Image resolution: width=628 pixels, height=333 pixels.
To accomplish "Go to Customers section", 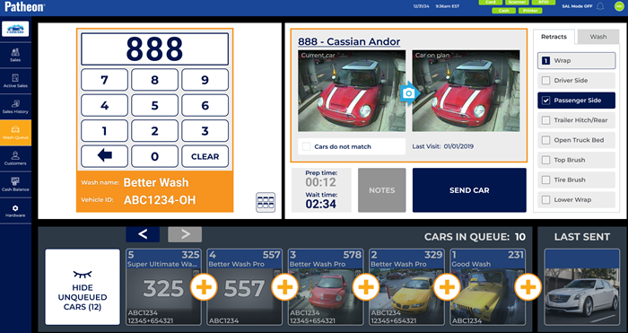I will [x=15, y=159].
